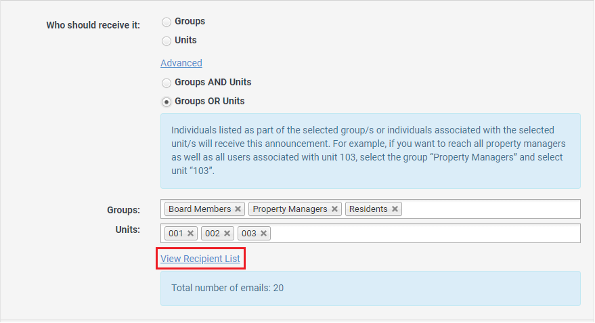
Task: Click the Residents tag label
Action: (x=368, y=209)
